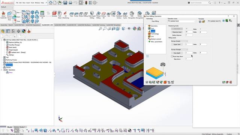Open Translated Surface operation
Image resolution: width=240 pixels, height=135 pixels.
coord(119,15)
